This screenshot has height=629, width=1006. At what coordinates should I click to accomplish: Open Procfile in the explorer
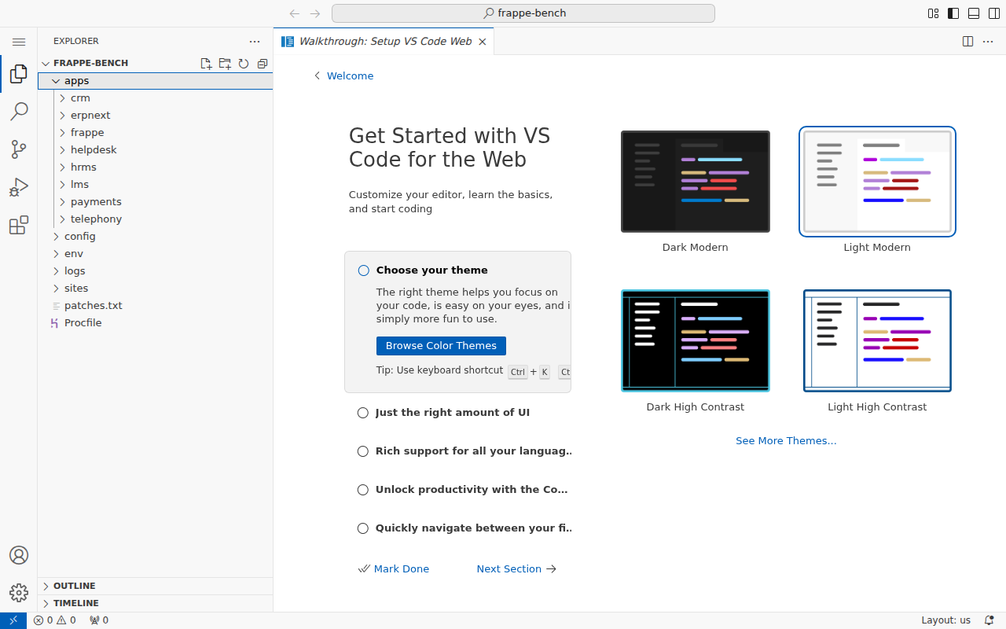coord(156,323)
